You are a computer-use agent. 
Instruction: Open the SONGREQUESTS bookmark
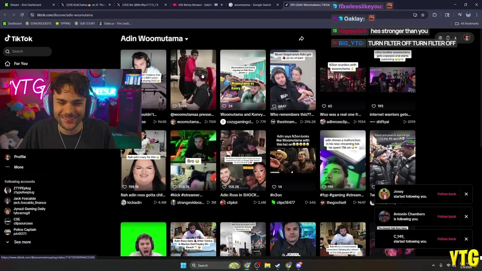point(38,23)
